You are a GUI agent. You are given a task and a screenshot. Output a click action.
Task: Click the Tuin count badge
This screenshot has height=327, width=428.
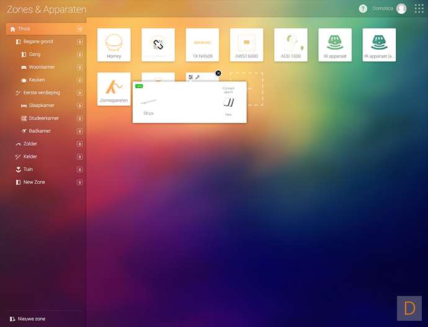point(79,169)
